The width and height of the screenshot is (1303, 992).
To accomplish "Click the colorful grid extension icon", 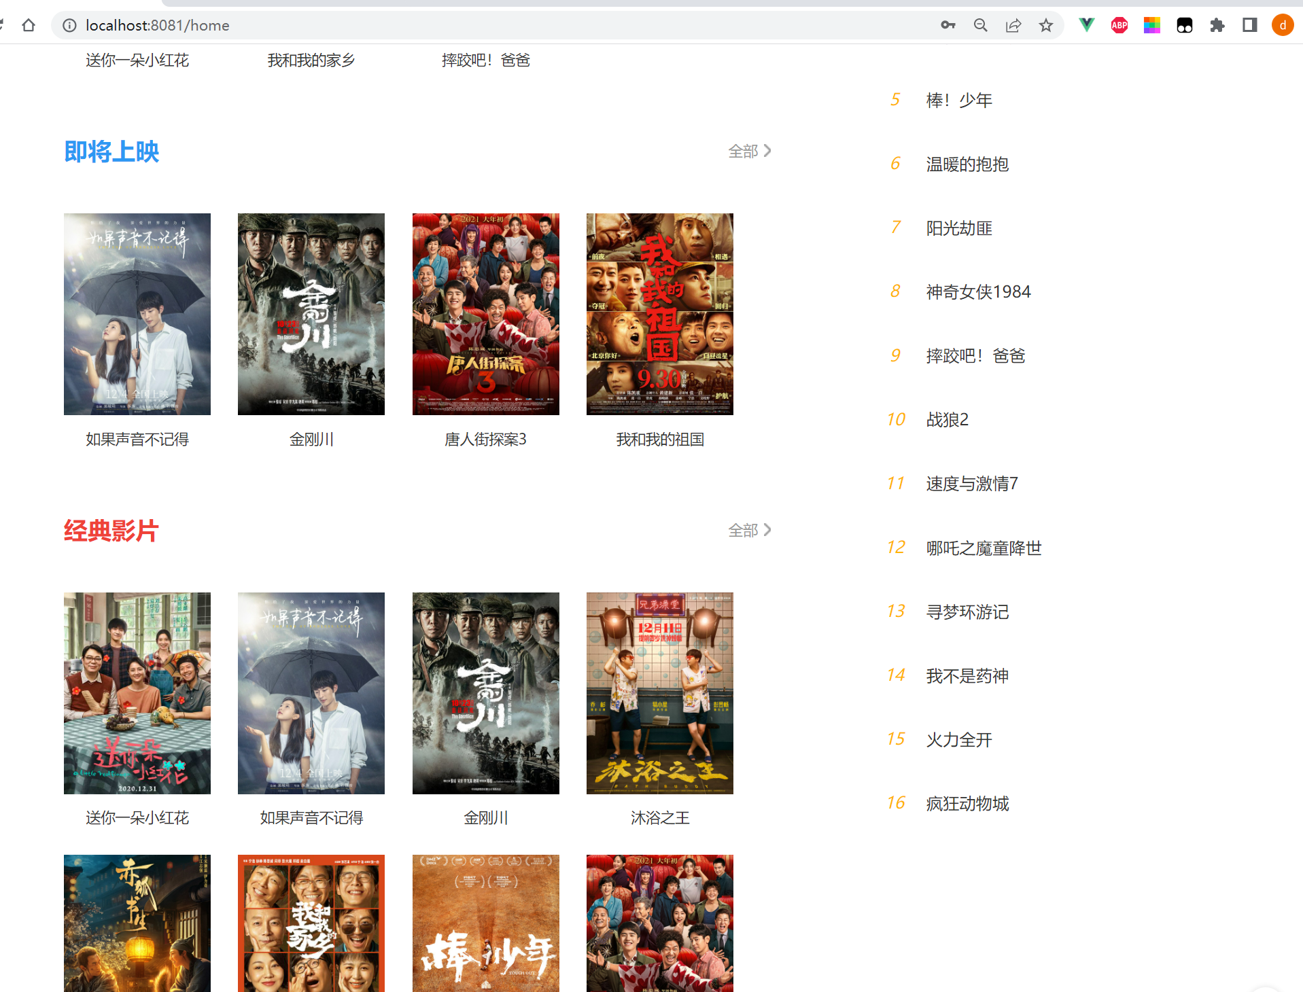I will click(1152, 25).
